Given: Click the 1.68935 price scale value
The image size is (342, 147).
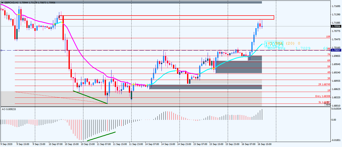Looking at the screenshot, I should [x=337, y=81].
